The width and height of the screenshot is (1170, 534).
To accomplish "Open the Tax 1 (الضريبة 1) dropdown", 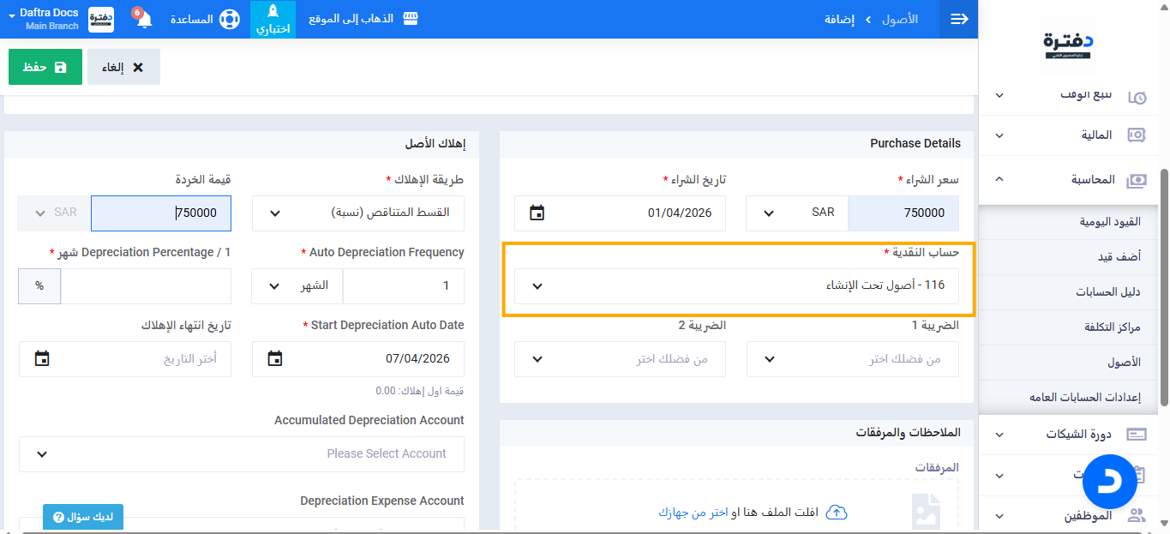I will 852,359.
